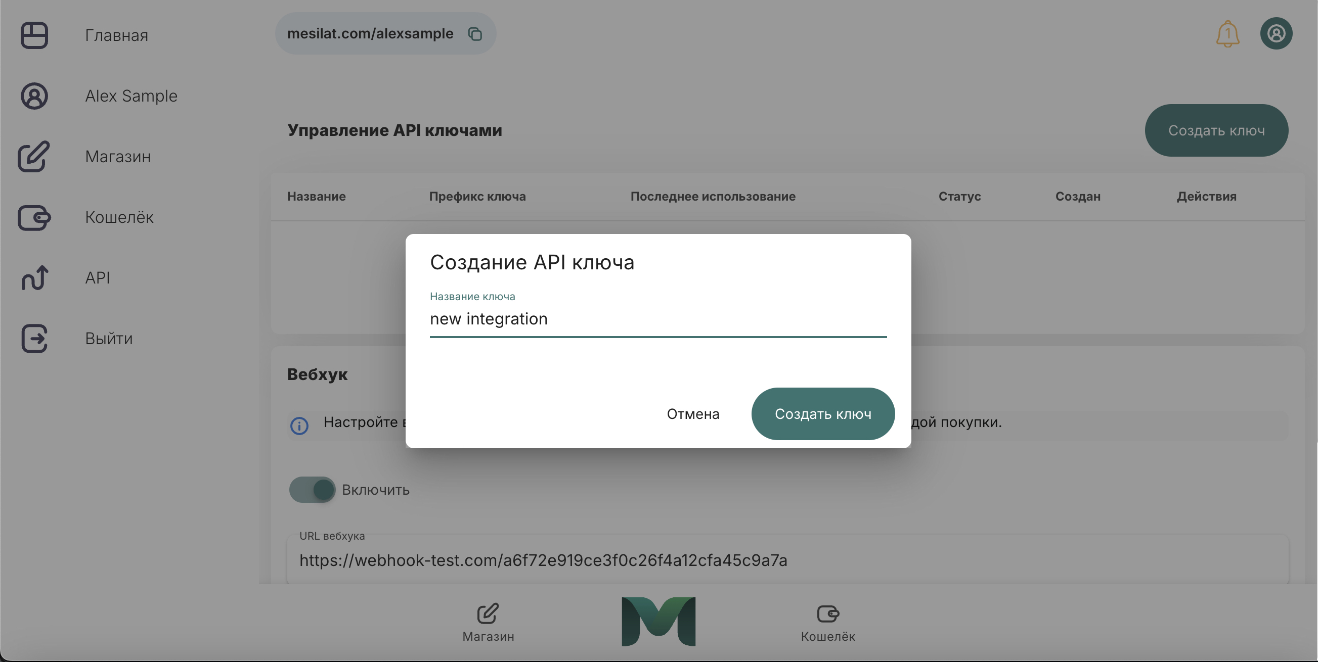Click the Отмена button in dialog
The image size is (1318, 662).
tap(693, 414)
